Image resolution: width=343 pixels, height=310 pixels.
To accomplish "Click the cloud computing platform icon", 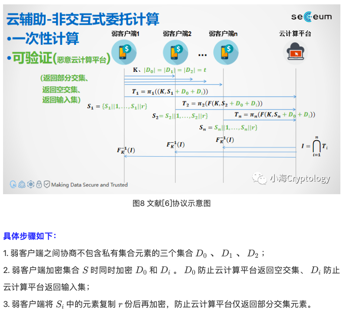I will click(295, 52).
